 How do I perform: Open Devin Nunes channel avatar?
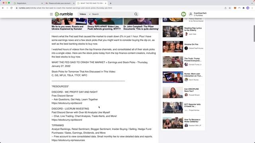(x=186, y=80)
